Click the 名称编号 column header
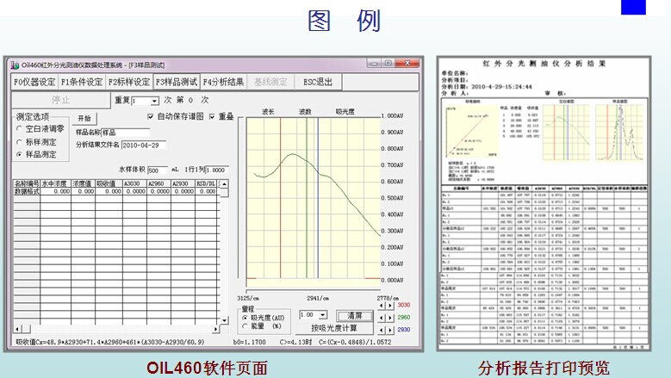 [27, 184]
